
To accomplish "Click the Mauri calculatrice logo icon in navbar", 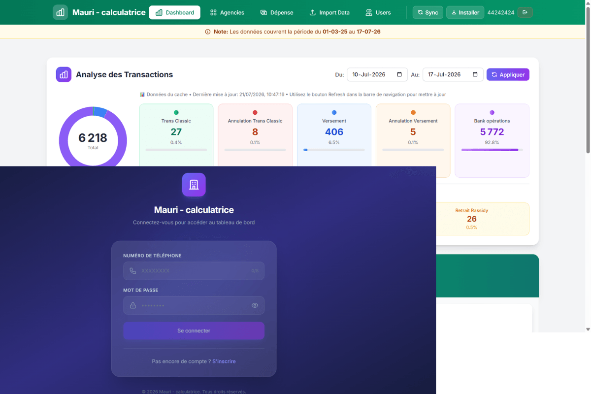I will click(61, 12).
